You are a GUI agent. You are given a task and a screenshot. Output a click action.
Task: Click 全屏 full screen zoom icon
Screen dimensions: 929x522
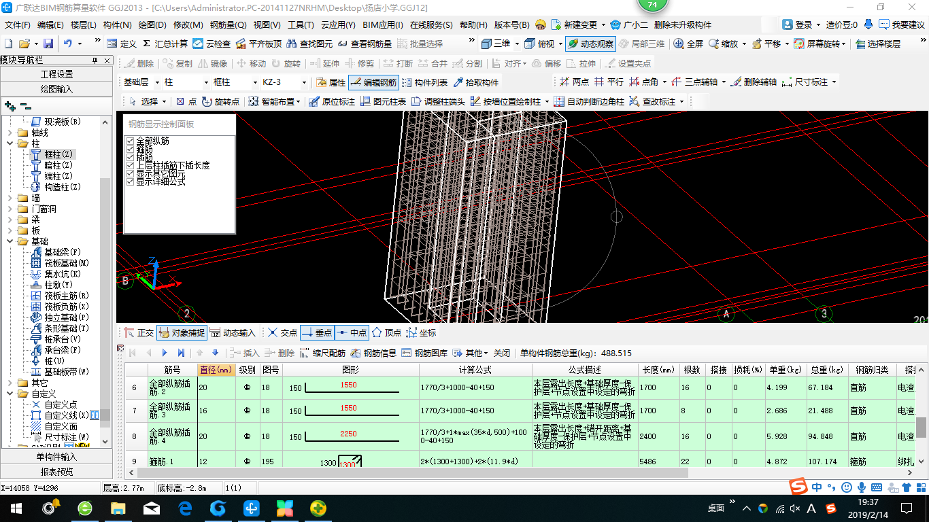[x=679, y=43]
